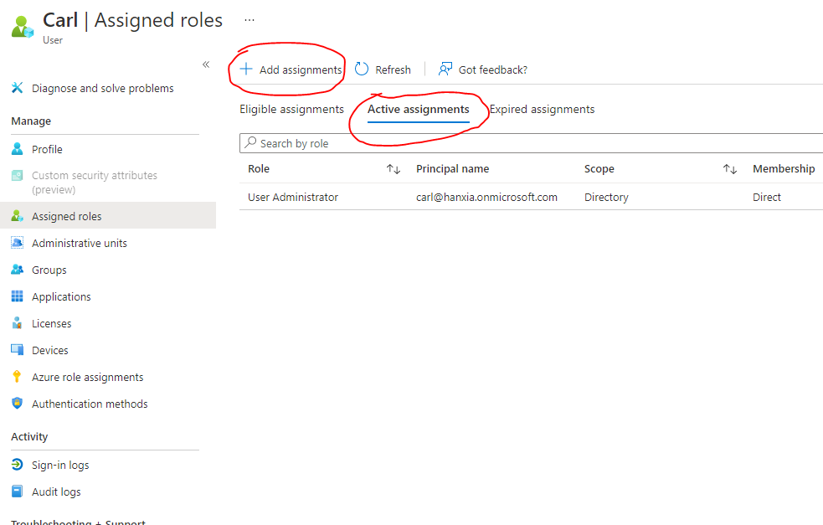Image resolution: width=823 pixels, height=525 pixels.
Task: Collapse the left navigation pane
Action: click(x=206, y=64)
